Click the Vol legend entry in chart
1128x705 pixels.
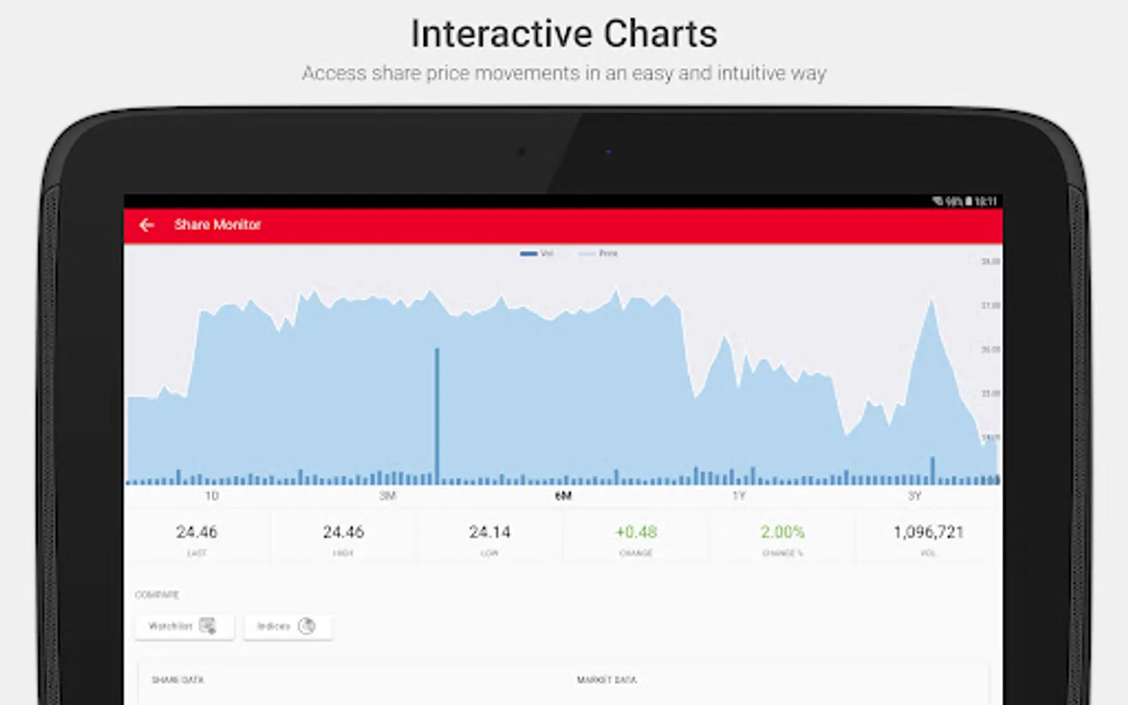(x=537, y=253)
